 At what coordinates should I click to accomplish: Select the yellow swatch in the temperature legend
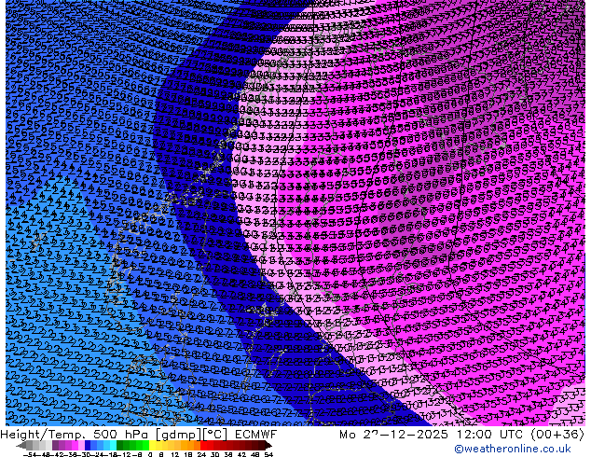152,445
